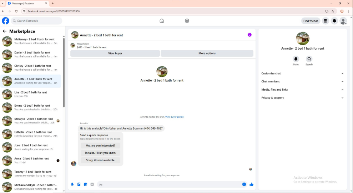Click More options button

207,53
